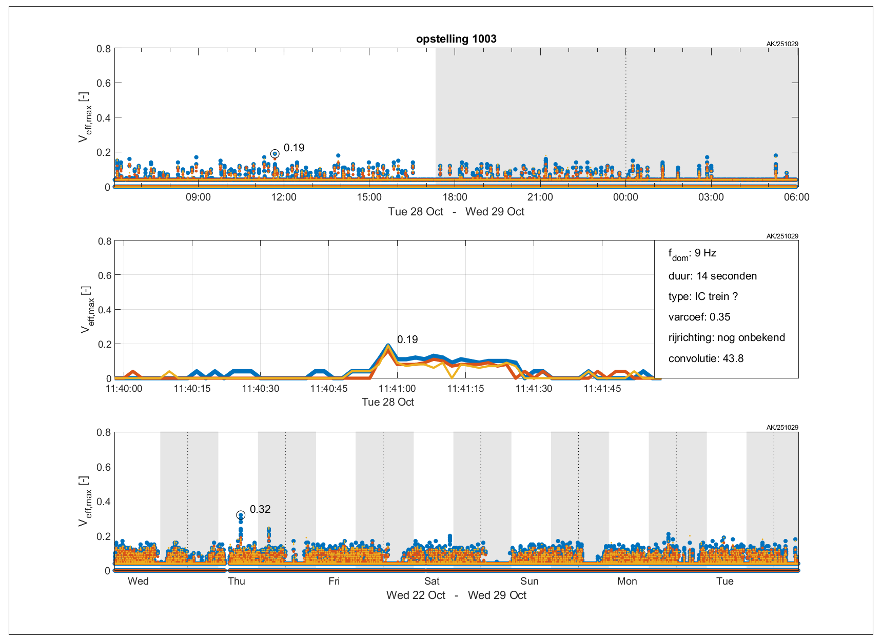Click the 11:40:15 tick label

pos(192,389)
